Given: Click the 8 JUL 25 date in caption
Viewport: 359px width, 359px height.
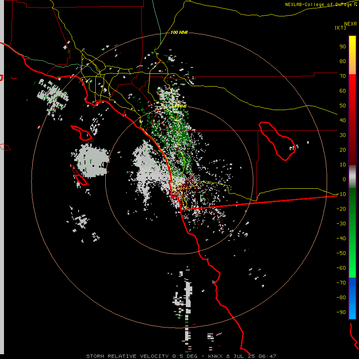Looking at the screenshot, I should pos(241,356).
